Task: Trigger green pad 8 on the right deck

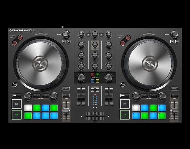Action: click(x=162, y=116)
